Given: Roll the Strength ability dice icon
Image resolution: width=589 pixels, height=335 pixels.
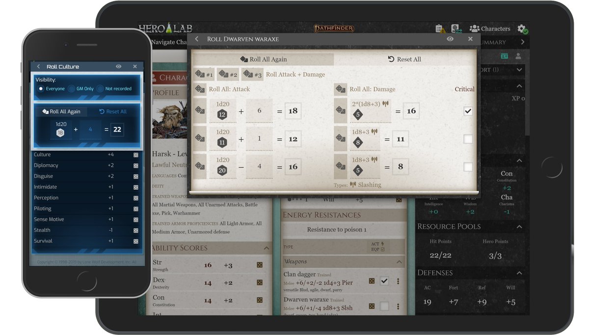Looking at the screenshot, I should 259,265.
